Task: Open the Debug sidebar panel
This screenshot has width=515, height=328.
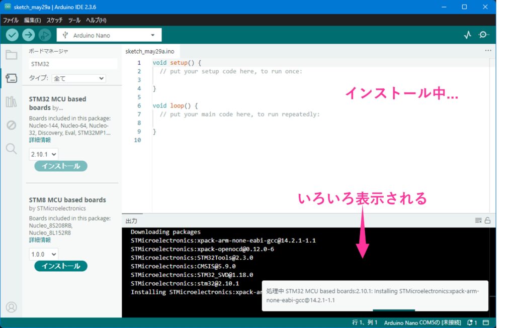Action: (11, 125)
